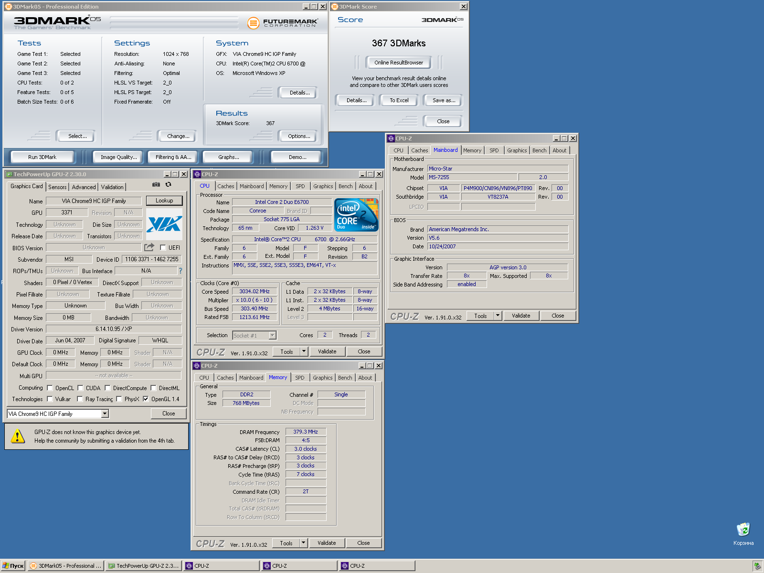Click Validate in CPU-Z Mainboard window
The width and height of the screenshot is (764, 573).
[521, 316]
